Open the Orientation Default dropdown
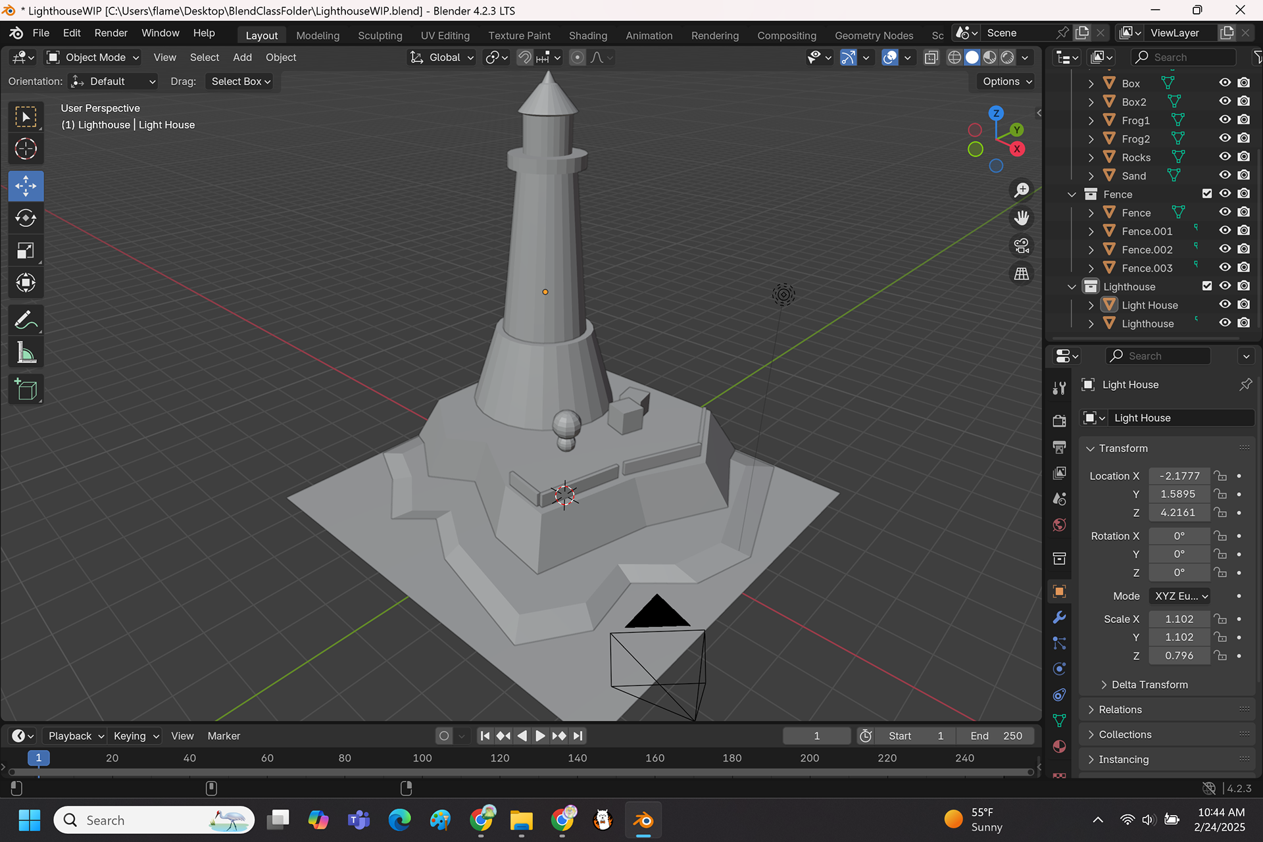Viewport: 1263px width, 842px height. click(x=113, y=82)
